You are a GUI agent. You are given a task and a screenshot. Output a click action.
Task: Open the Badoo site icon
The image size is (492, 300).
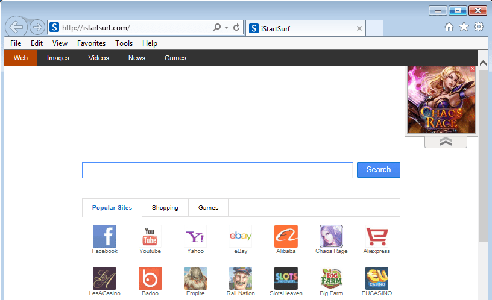click(x=150, y=278)
